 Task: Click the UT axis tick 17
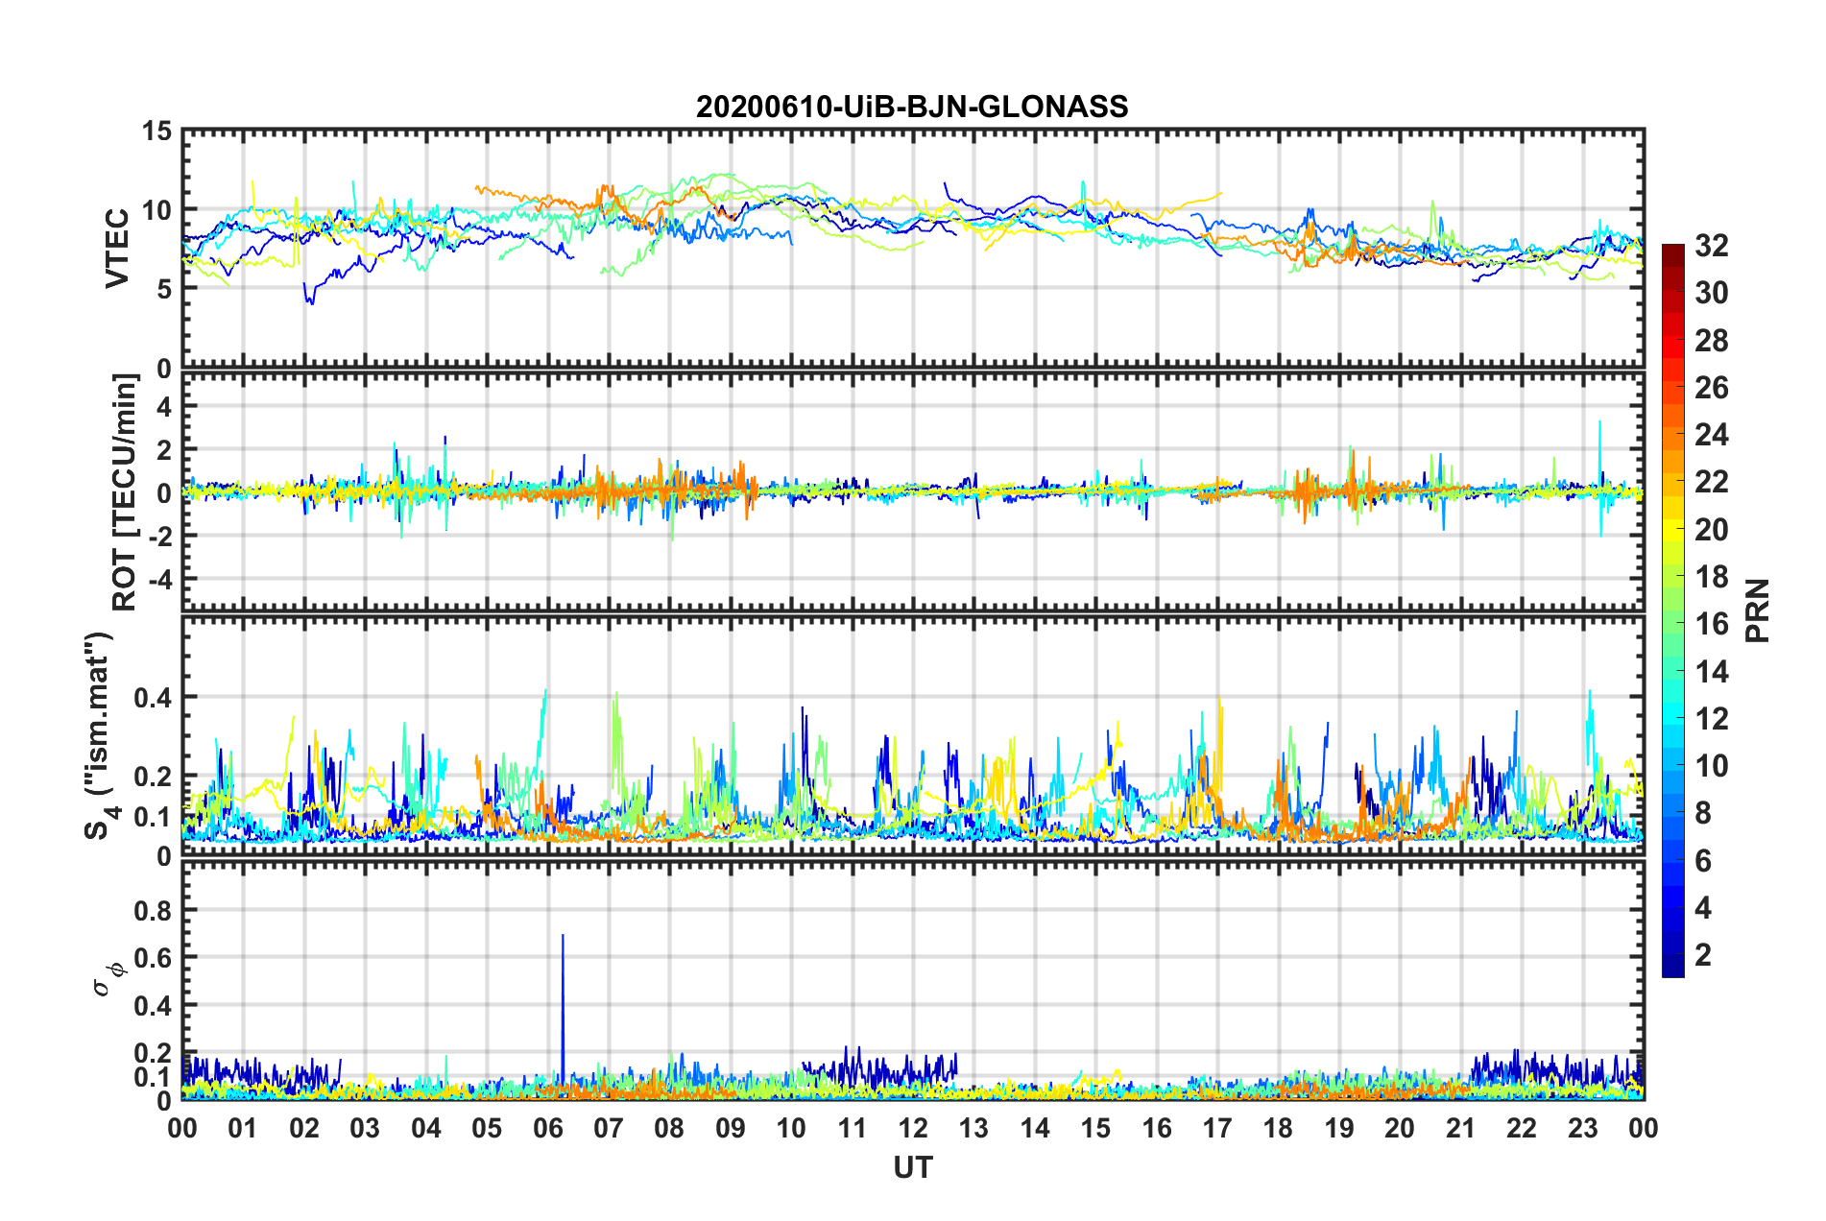pyautogui.click(x=1217, y=1128)
